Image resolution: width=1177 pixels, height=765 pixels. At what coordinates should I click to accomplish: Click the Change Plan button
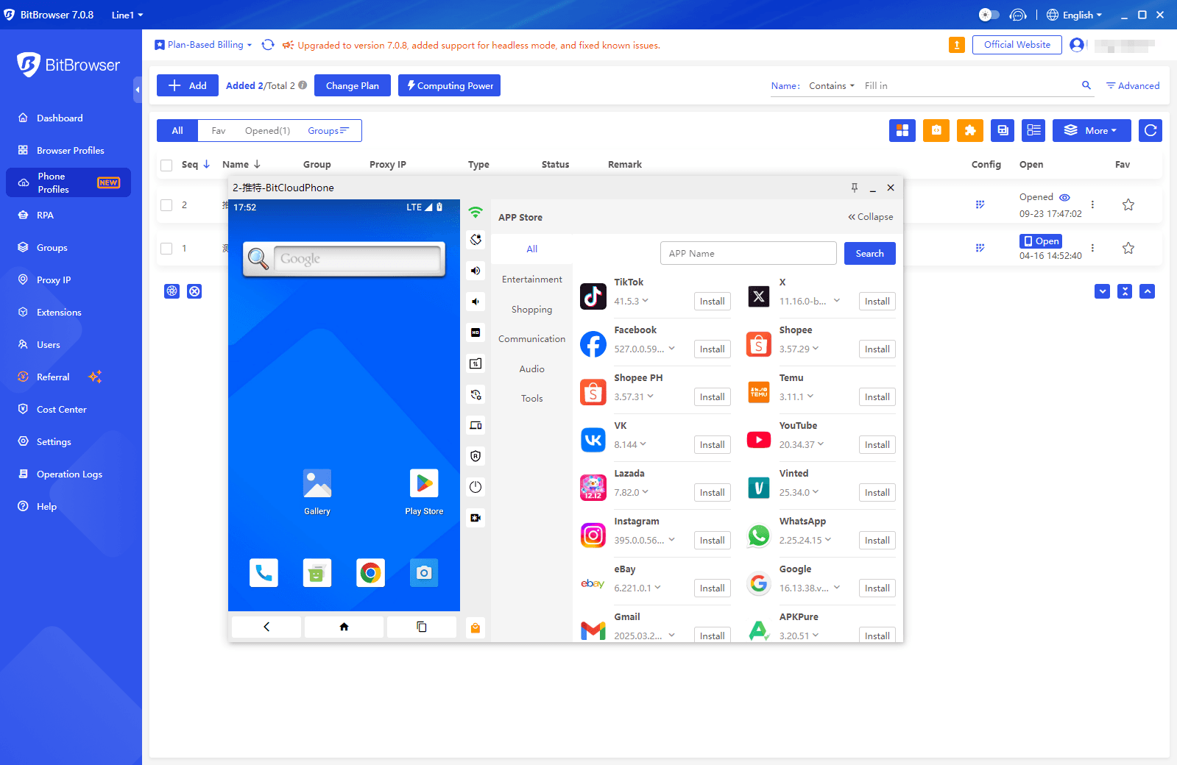[353, 85]
